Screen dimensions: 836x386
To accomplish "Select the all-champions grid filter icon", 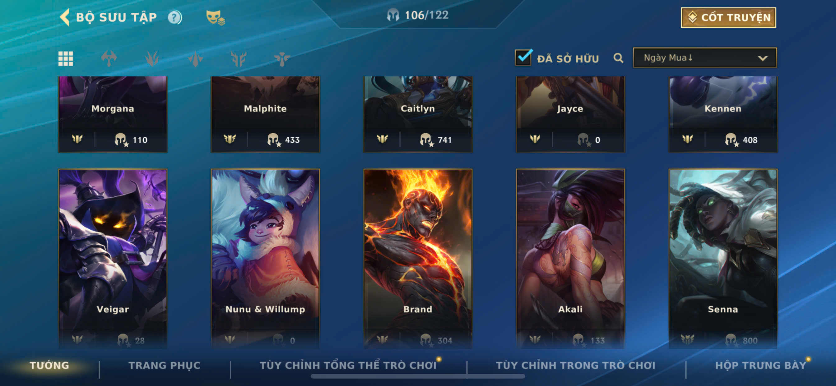I will point(66,59).
